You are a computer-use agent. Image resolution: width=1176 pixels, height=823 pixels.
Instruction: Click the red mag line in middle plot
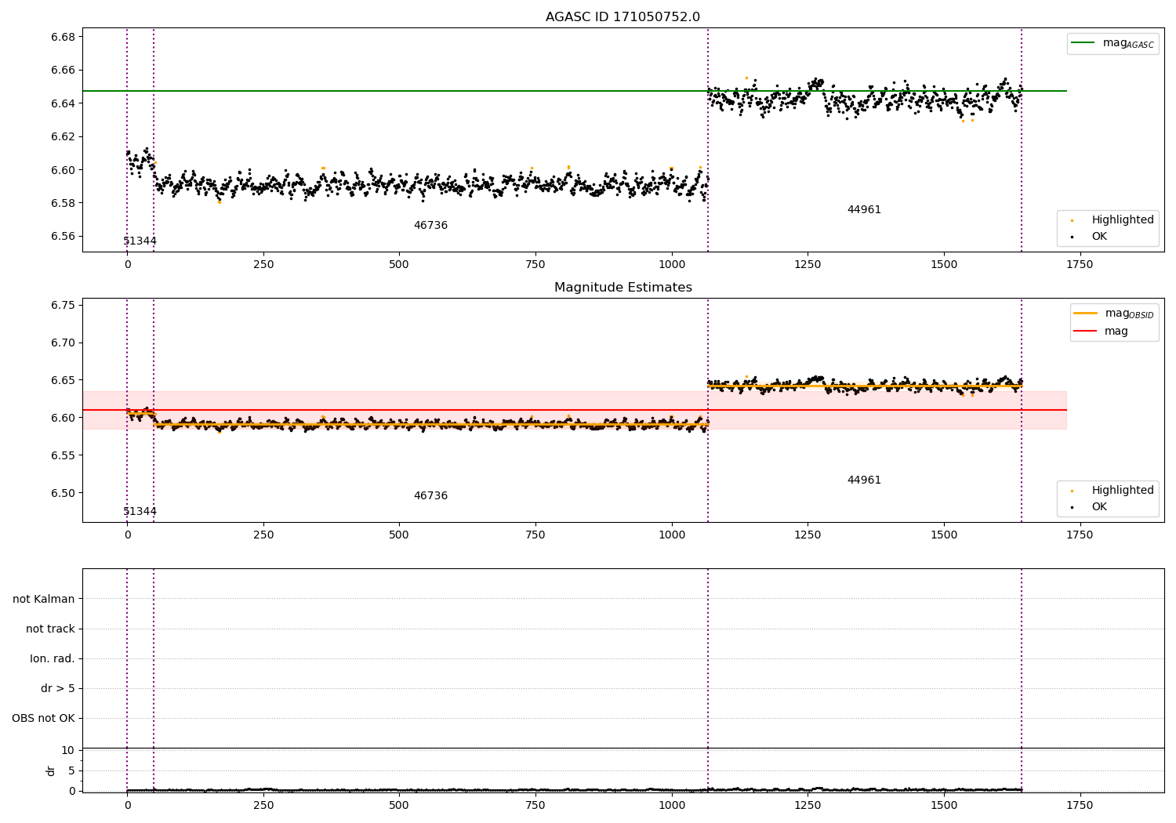click(x=575, y=410)
